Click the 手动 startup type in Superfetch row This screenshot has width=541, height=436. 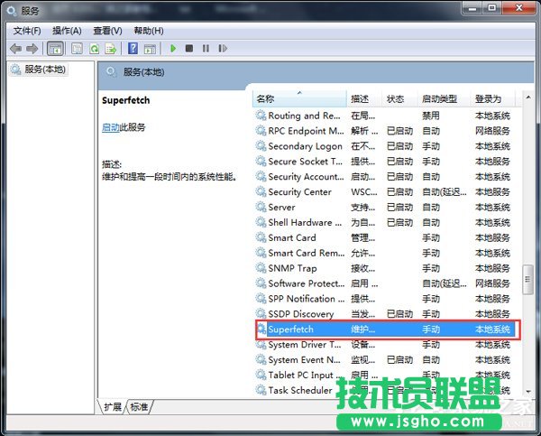431,329
